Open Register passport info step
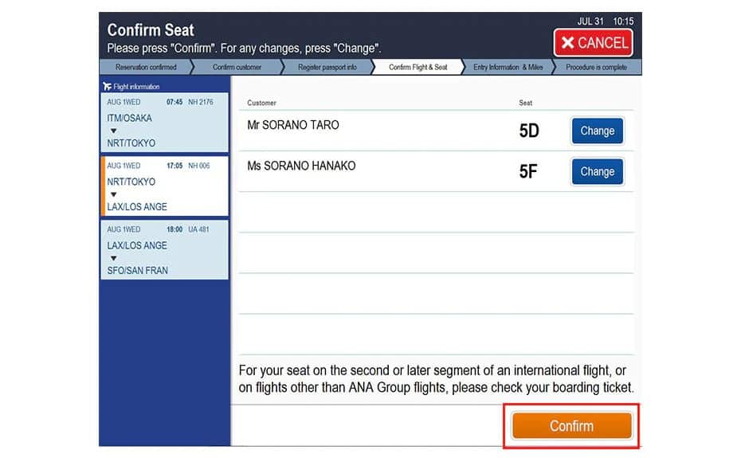The height and width of the screenshot is (458, 741). click(327, 68)
